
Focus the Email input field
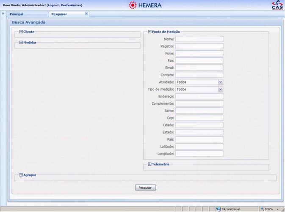(x=199, y=68)
